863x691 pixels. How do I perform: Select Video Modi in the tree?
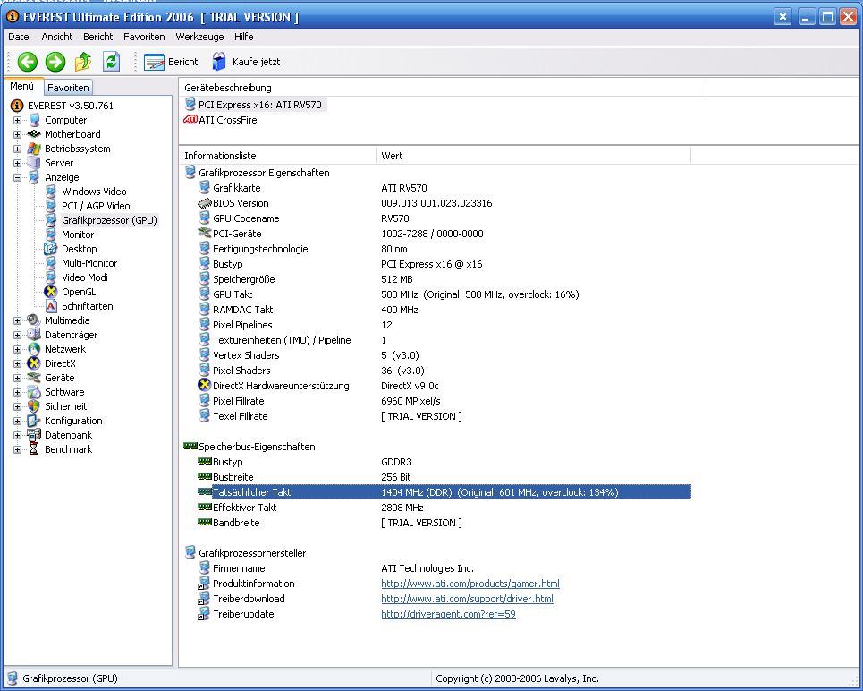85,277
